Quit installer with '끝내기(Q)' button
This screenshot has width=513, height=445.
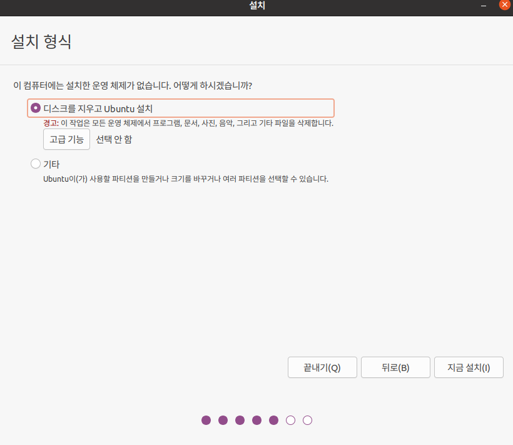click(x=322, y=367)
